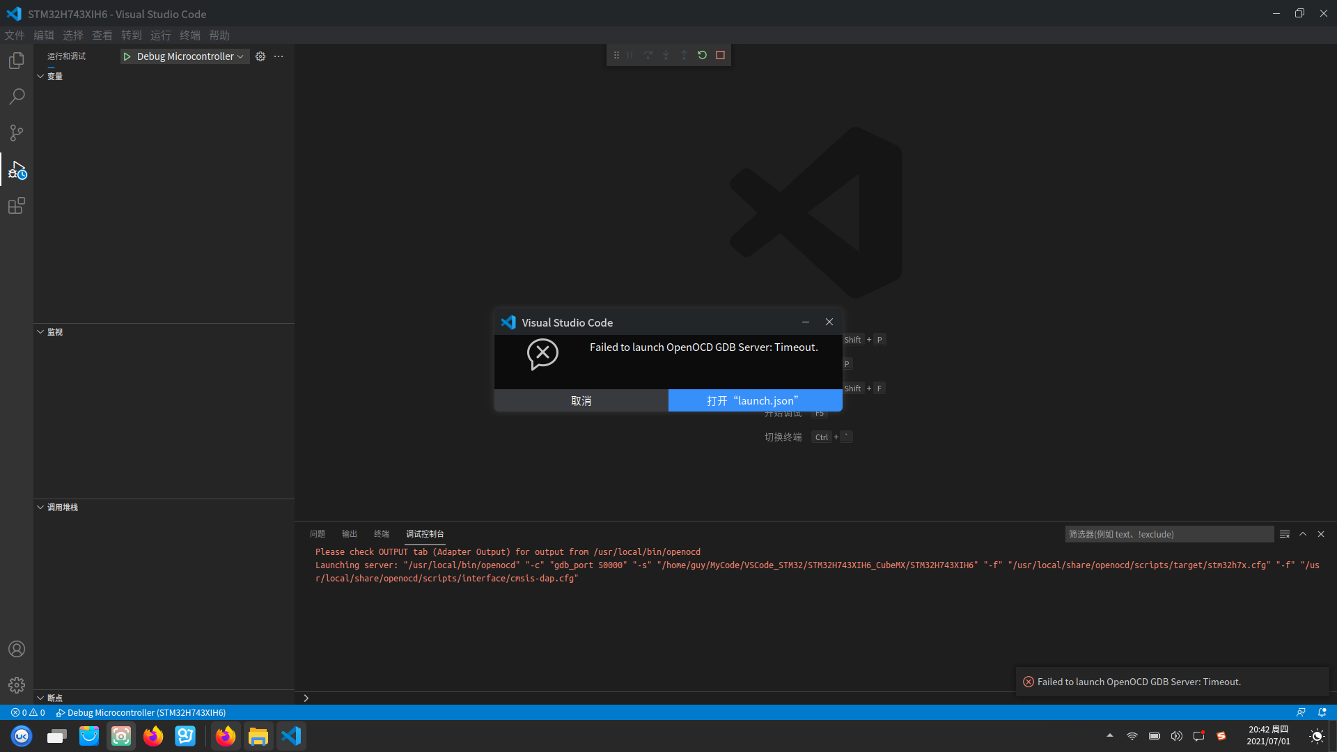
Task: Open volume control in system tray
Action: [x=1177, y=736]
